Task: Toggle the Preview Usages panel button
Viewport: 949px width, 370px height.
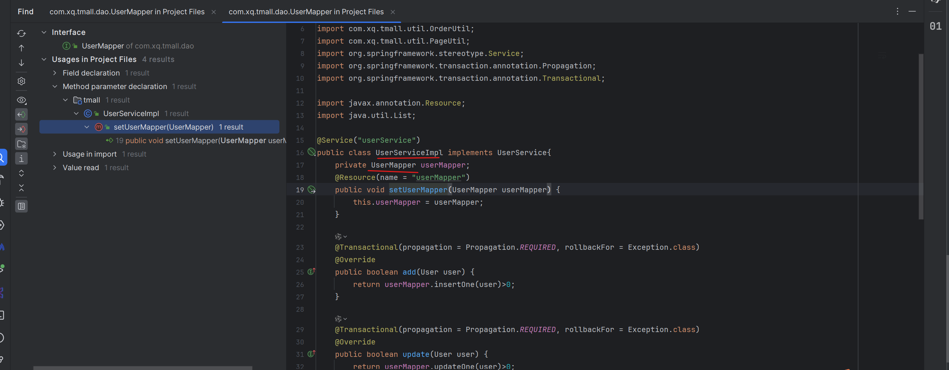Action: (x=21, y=206)
